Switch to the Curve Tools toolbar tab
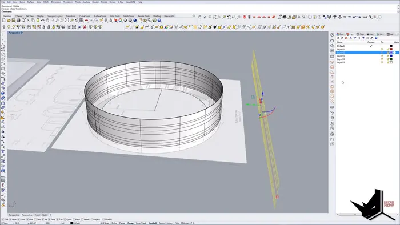This screenshot has height=225, width=400. [x=85, y=16]
